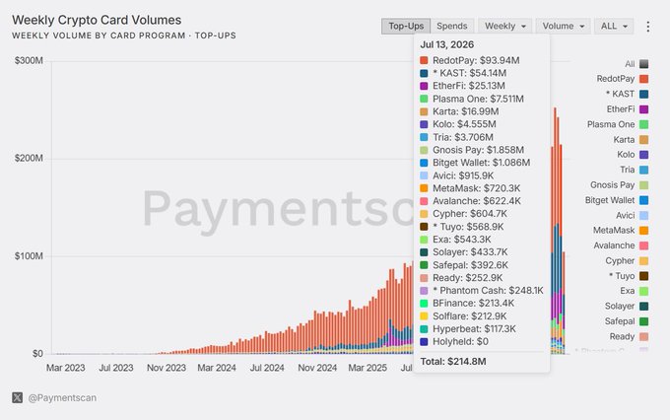The image size is (670, 420).
Task: Click the MetaMask legend label
Action: point(614,230)
